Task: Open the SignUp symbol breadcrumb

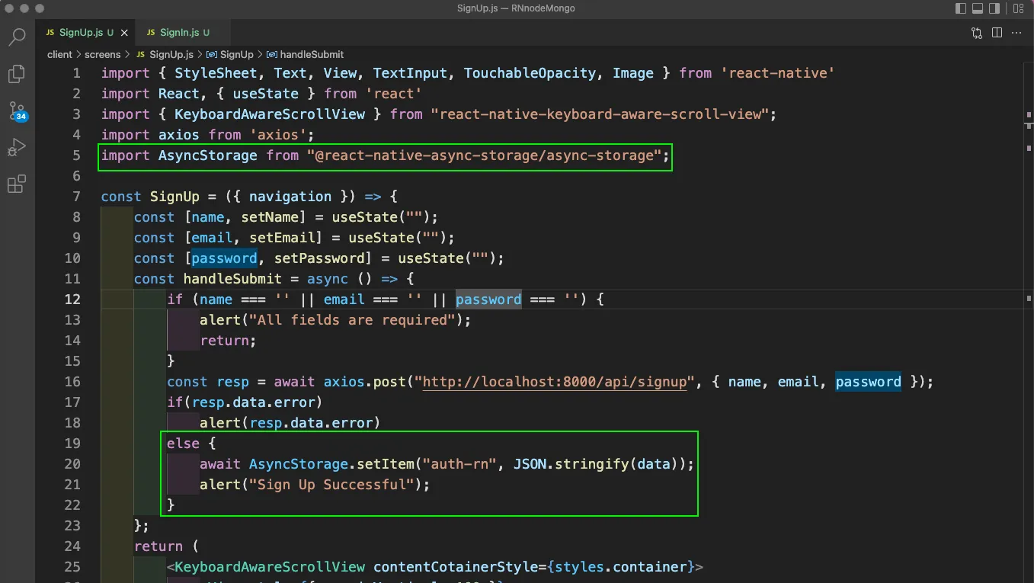Action: tap(230, 54)
